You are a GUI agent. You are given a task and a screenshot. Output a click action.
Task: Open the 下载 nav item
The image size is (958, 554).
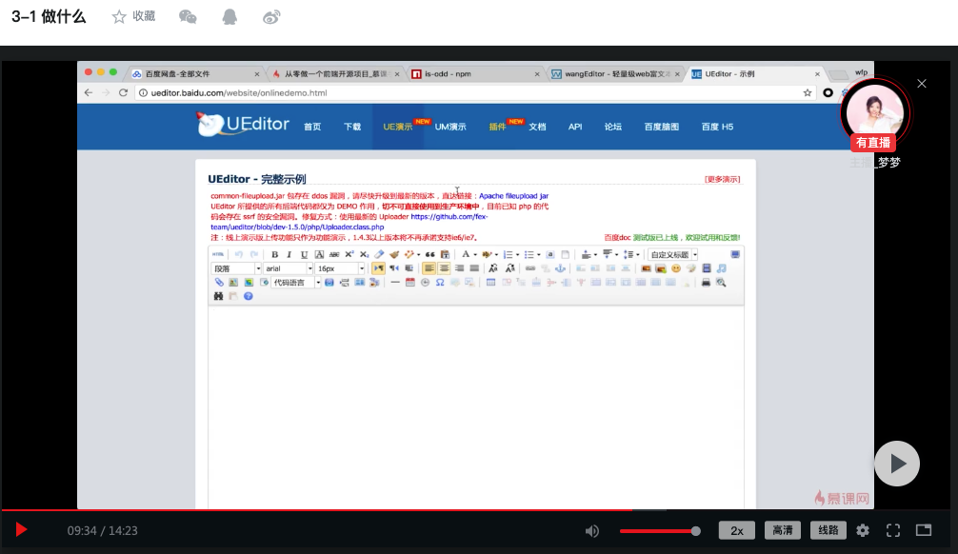tap(352, 127)
